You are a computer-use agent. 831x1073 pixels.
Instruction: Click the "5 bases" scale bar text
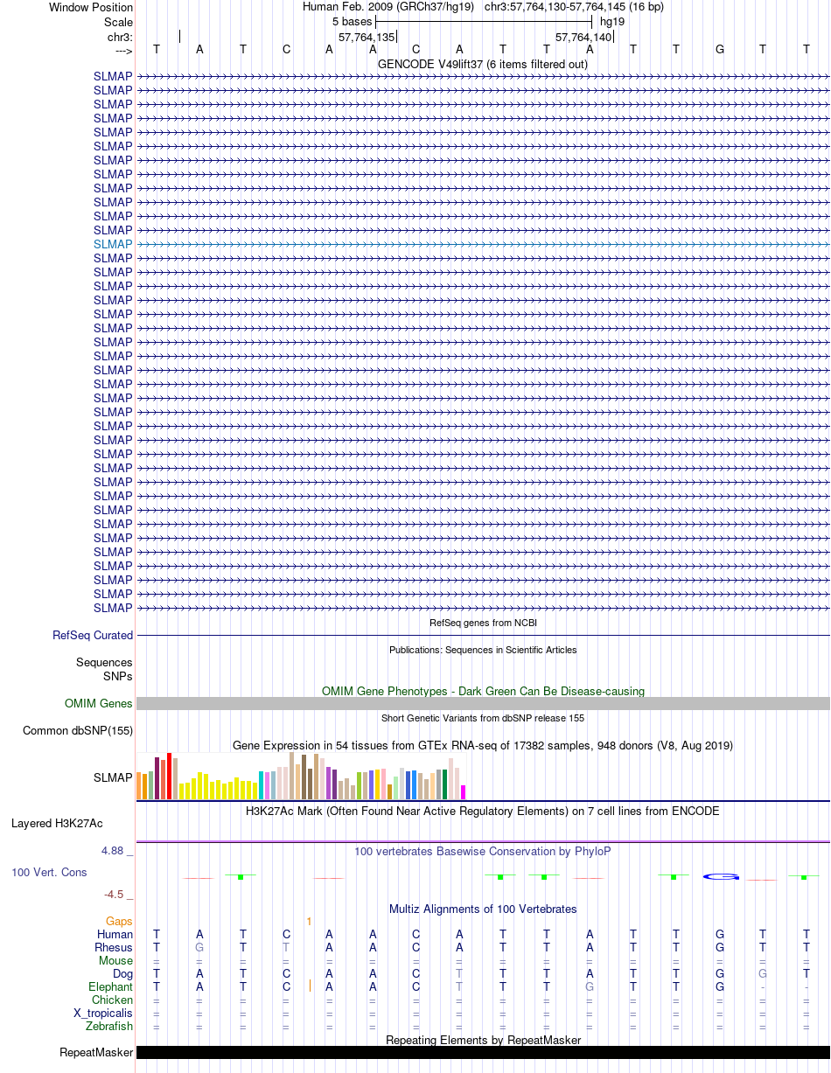(352, 22)
